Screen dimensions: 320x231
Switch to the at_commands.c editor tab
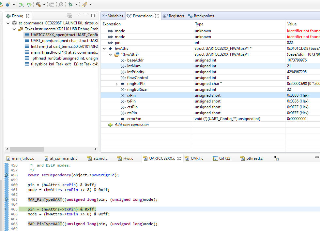coord(64,158)
